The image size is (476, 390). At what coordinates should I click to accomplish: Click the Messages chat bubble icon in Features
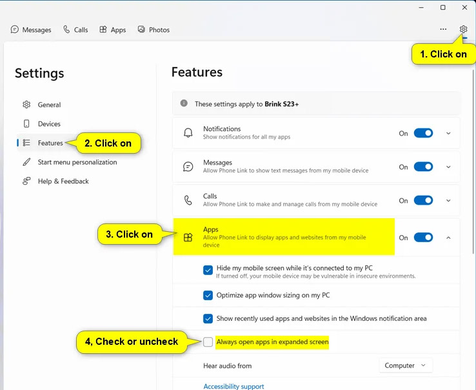click(x=188, y=167)
